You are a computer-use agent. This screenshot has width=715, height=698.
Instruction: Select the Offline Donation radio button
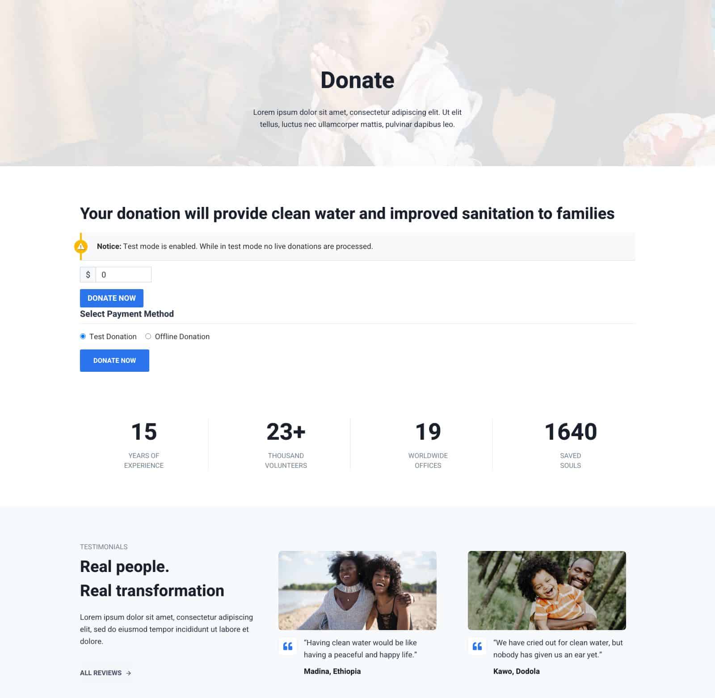(x=148, y=336)
